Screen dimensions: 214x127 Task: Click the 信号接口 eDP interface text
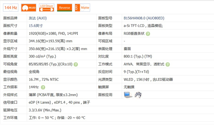59,102
